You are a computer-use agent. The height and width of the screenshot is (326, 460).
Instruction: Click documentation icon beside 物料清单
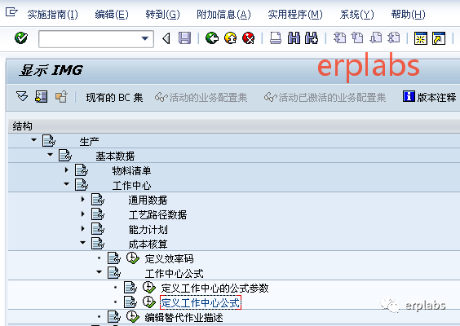click(82, 170)
